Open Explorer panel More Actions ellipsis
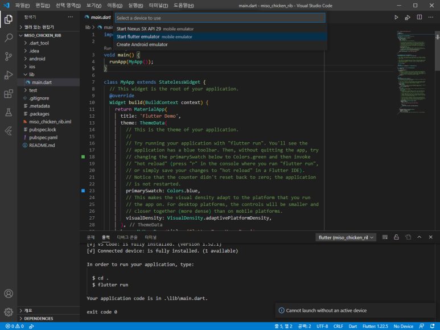 71,17
